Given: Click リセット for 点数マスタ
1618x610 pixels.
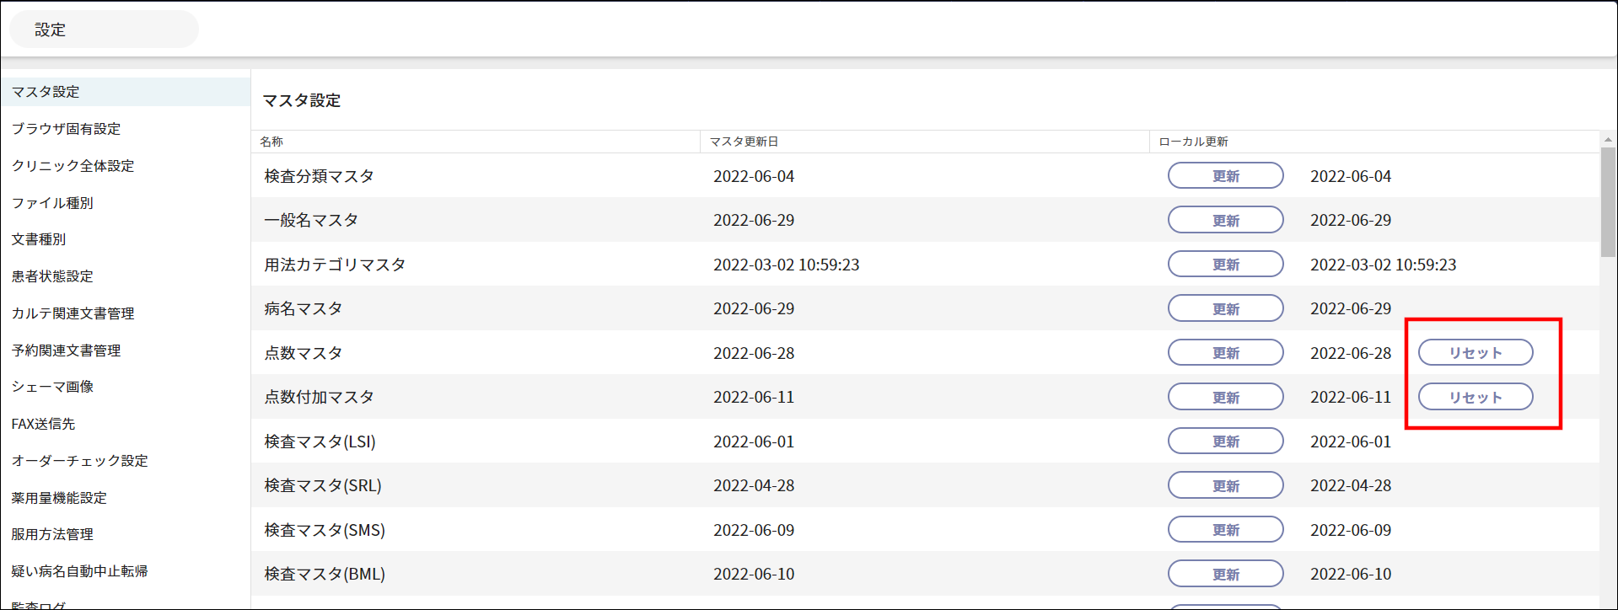Looking at the screenshot, I should point(1475,353).
